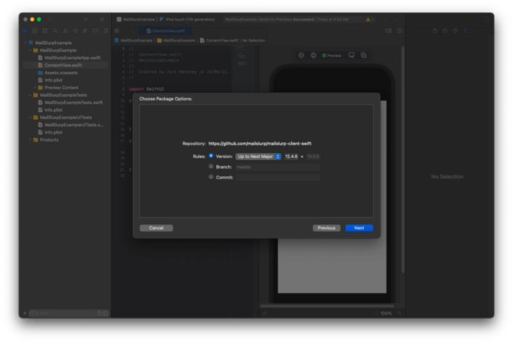The width and height of the screenshot is (513, 343).
Task: Open the Project navigator tab icon
Action: point(25,31)
